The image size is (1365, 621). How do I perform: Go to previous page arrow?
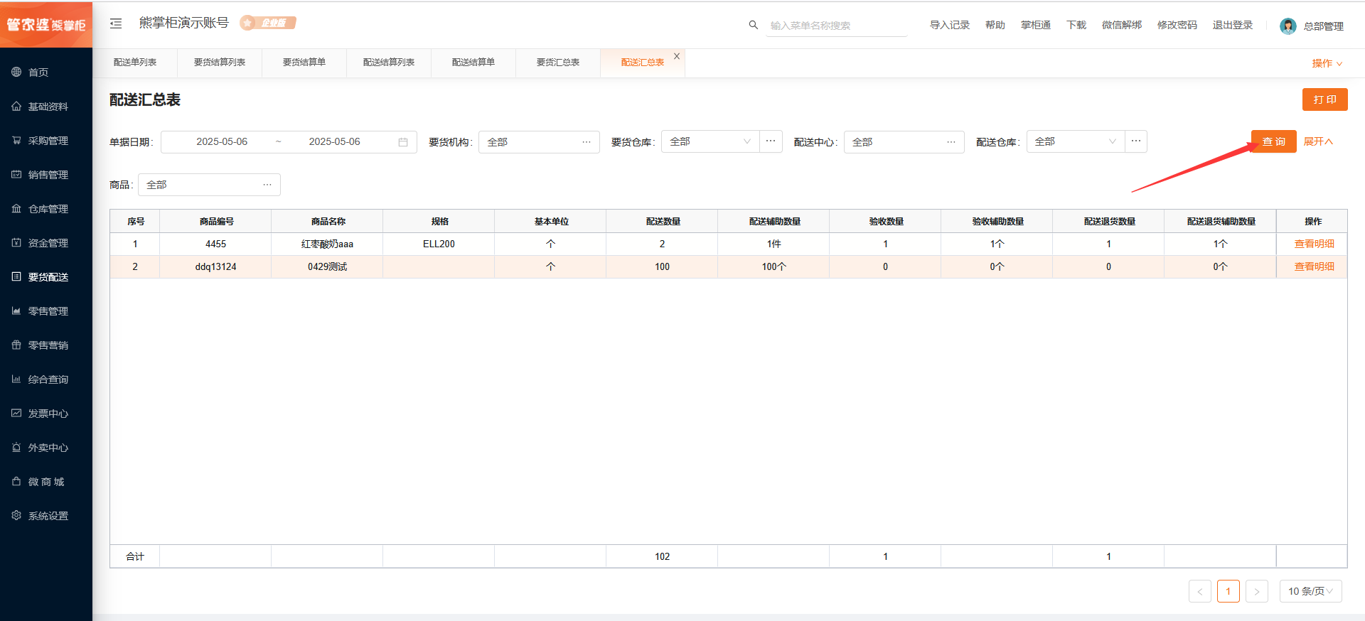click(1200, 591)
